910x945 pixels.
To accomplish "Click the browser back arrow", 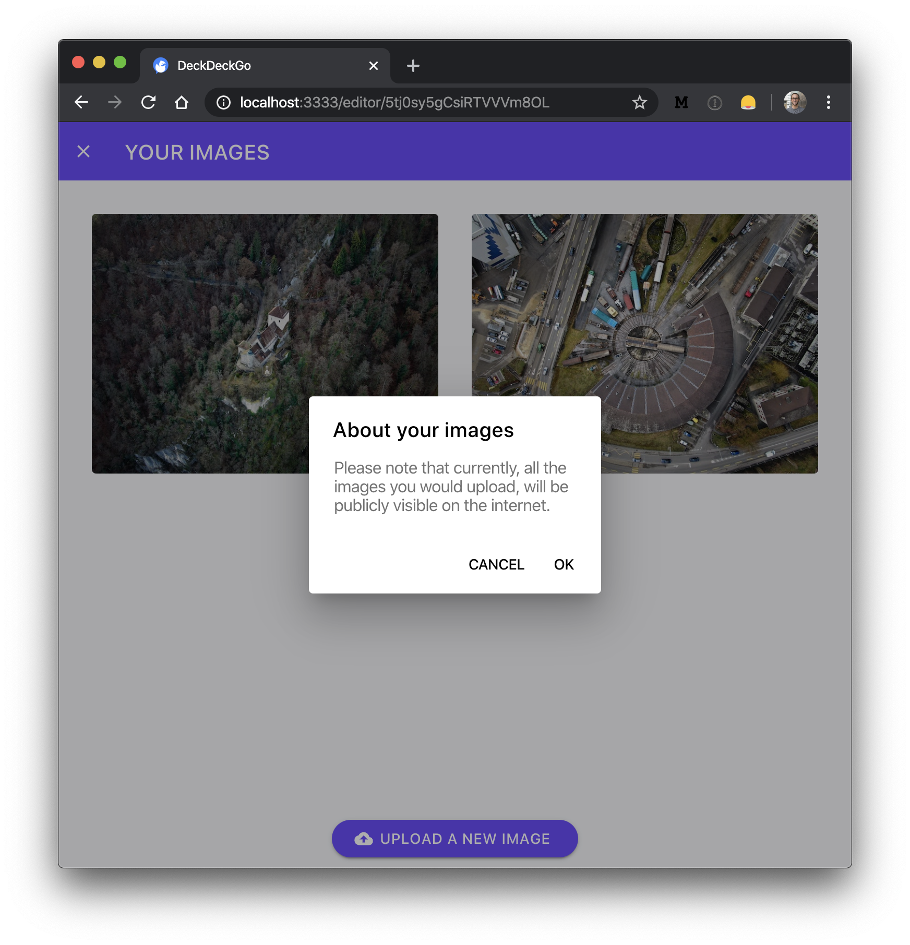I will [81, 102].
